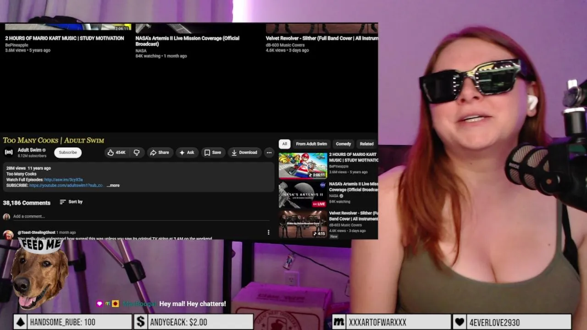Open @Toast-StealingGhost commenter profile
The width and height of the screenshot is (587, 330).
(x=36, y=232)
